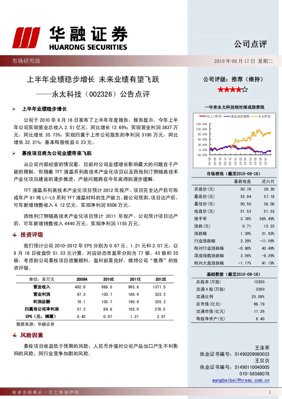
Task: Click the analyst name 王贝贝
Action: coord(262,361)
